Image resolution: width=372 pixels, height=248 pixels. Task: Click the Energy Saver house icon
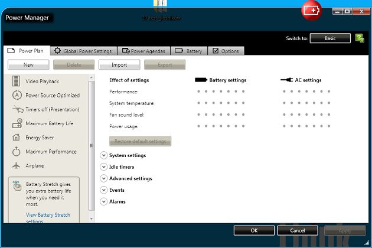[x=16, y=137]
